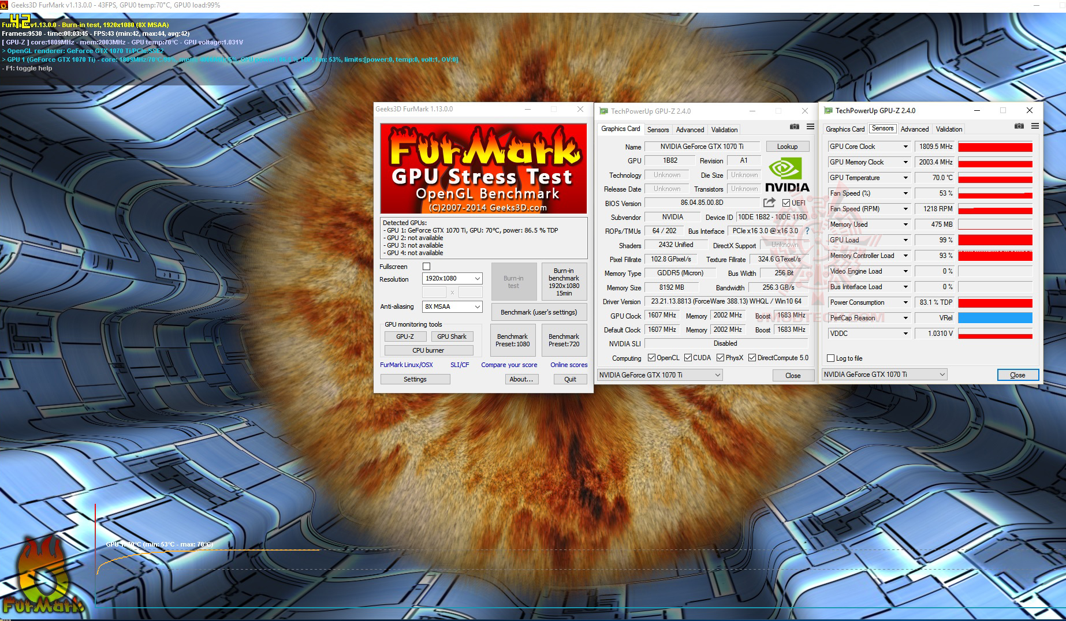Open the SLI/CF link

coord(460,365)
